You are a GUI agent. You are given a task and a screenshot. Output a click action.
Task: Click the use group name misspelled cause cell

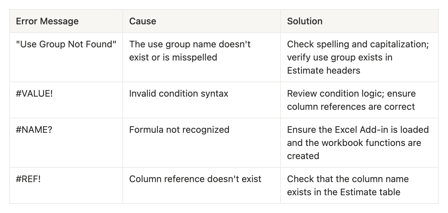click(x=190, y=51)
